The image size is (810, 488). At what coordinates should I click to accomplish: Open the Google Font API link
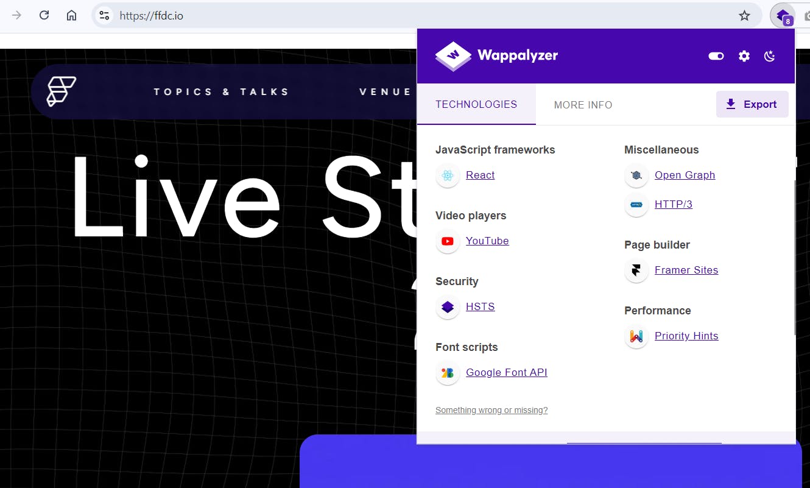pos(507,372)
